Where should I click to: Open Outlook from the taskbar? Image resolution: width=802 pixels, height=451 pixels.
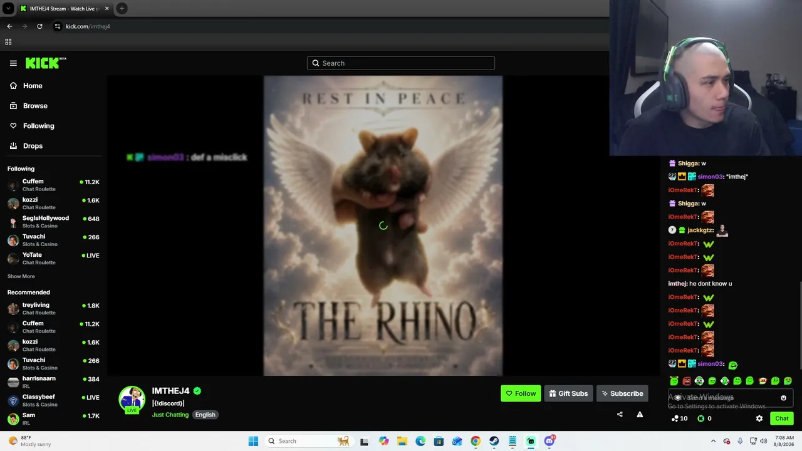coord(457,441)
